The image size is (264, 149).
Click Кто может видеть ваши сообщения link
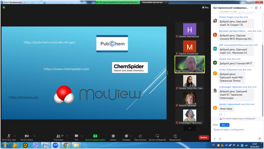tap(239, 119)
